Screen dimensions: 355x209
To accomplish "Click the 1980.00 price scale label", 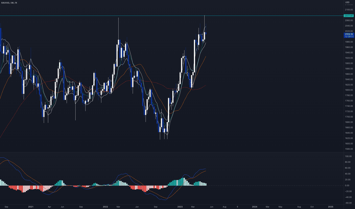I will tap(349, 42).
